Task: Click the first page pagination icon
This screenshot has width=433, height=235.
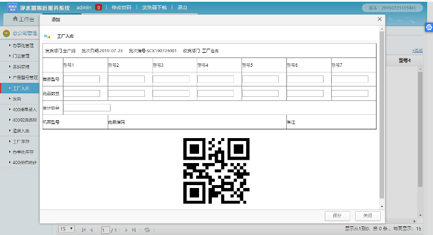Action: point(84,230)
